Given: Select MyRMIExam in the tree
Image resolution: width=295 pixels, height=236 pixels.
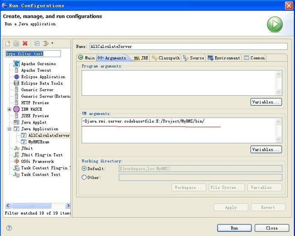Looking at the screenshot, I should (39, 142).
